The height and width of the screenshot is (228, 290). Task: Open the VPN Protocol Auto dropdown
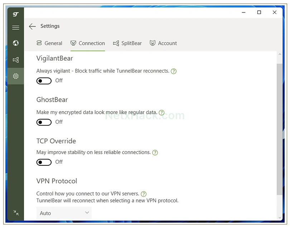(64, 213)
